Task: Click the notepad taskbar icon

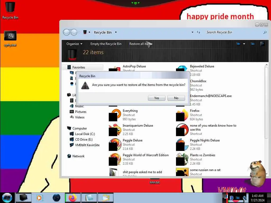Action: point(89,198)
